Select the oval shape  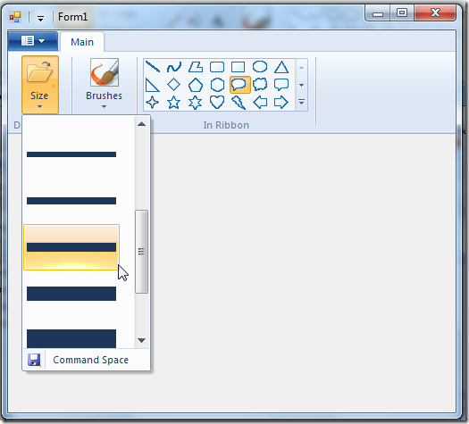coord(260,67)
